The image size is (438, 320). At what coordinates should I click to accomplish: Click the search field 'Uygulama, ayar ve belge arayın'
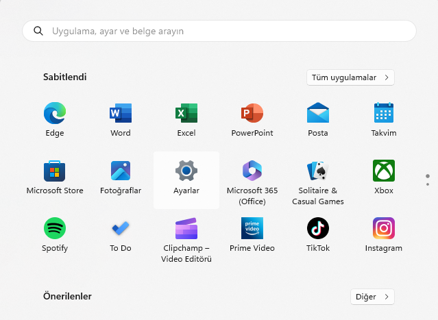[219, 31]
